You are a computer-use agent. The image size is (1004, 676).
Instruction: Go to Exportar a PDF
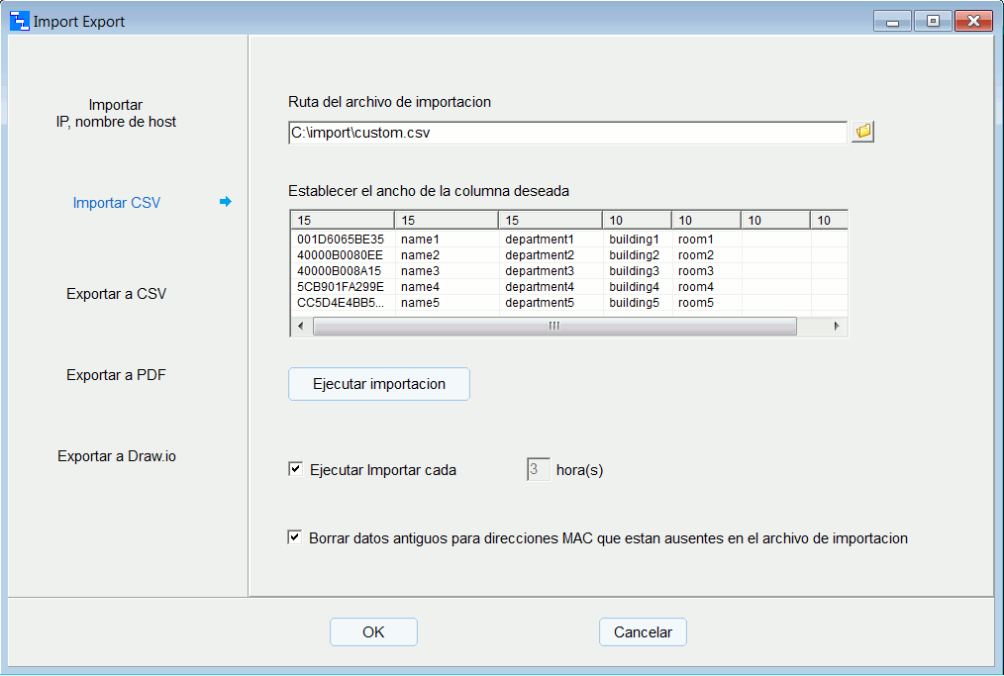point(116,375)
